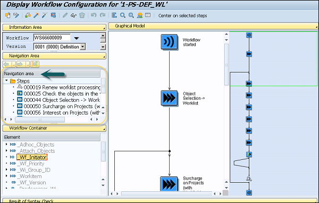Expand the _Workitem container element
The image size is (319, 203).
tap(6, 176)
